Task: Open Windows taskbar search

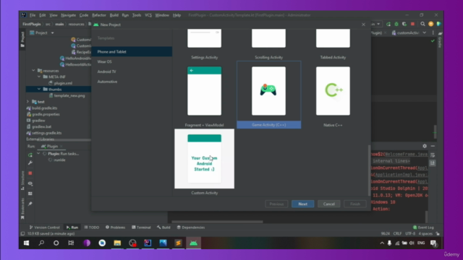Action: coord(41,243)
